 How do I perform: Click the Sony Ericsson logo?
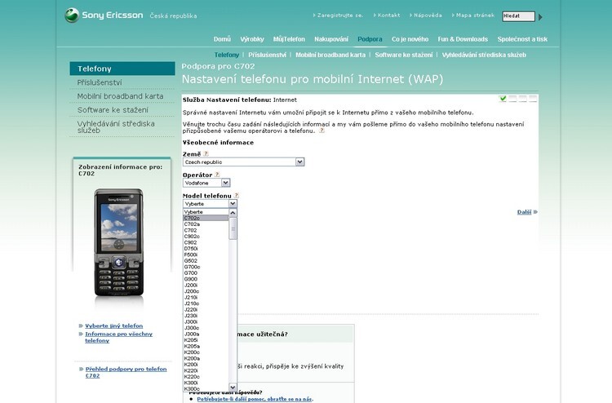click(x=104, y=15)
